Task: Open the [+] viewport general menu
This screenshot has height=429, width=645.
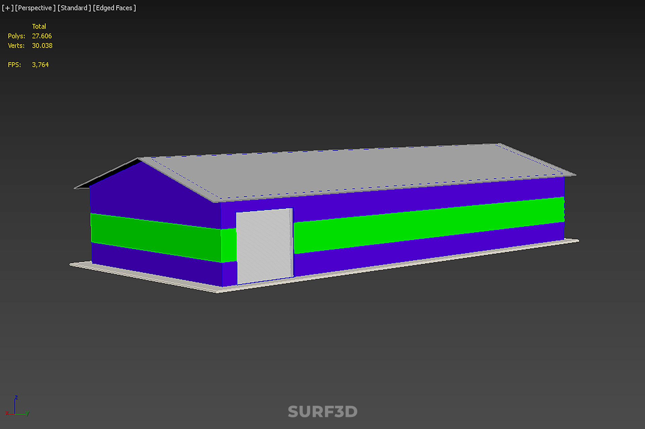Action: click(7, 8)
